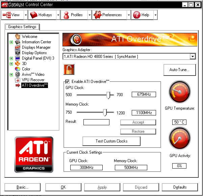203x196 pixels.
Task: Open the Help dropdown arrow
Action: click(x=155, y=15)
